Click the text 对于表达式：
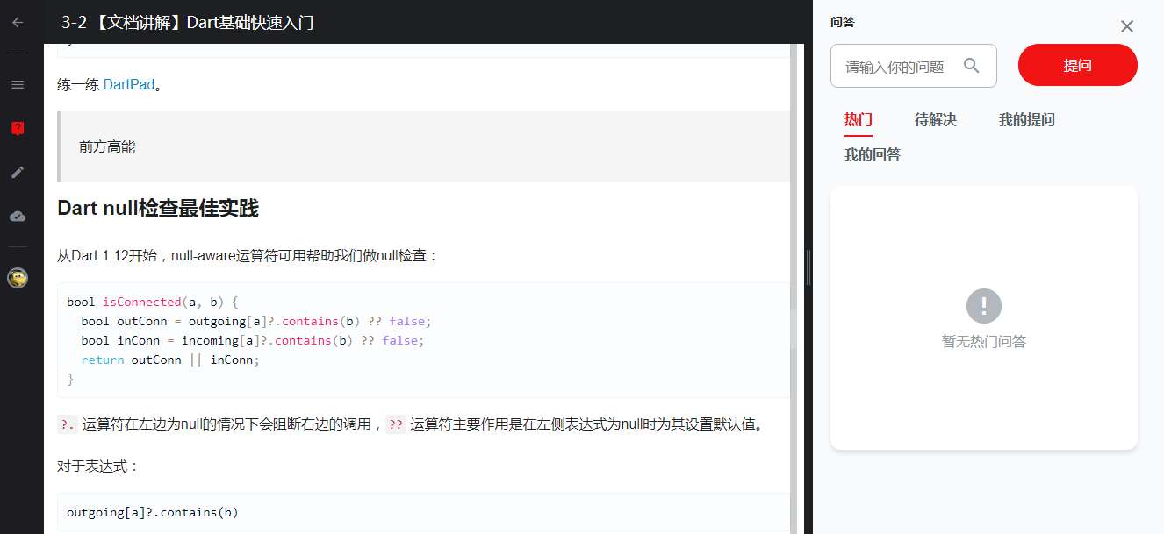The width and height of the screenshot is (1164, 534). (98, 466)
